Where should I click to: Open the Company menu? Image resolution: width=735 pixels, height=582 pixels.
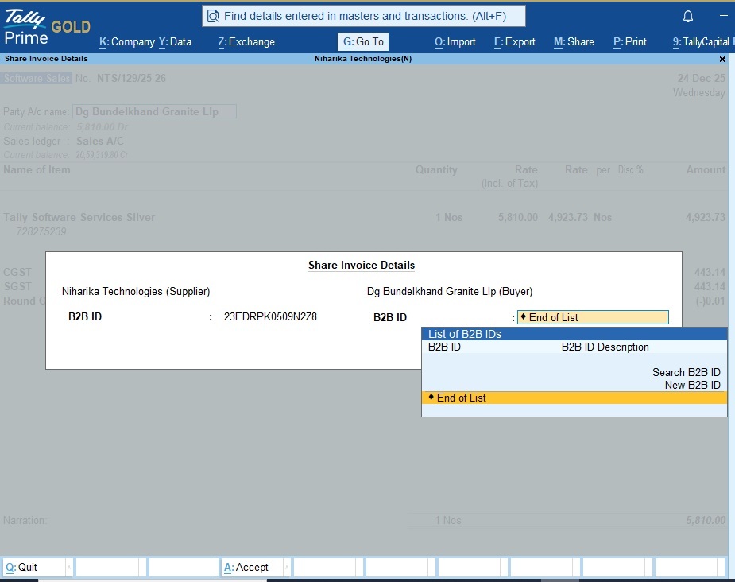coord(126,41)
